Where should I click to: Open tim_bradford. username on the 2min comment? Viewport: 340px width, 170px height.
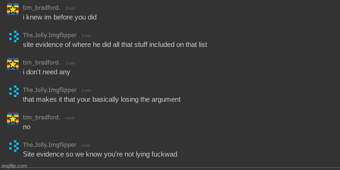[42, 8]
